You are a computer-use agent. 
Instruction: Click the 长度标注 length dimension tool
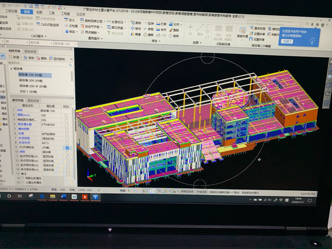click(x=116, y=21)
